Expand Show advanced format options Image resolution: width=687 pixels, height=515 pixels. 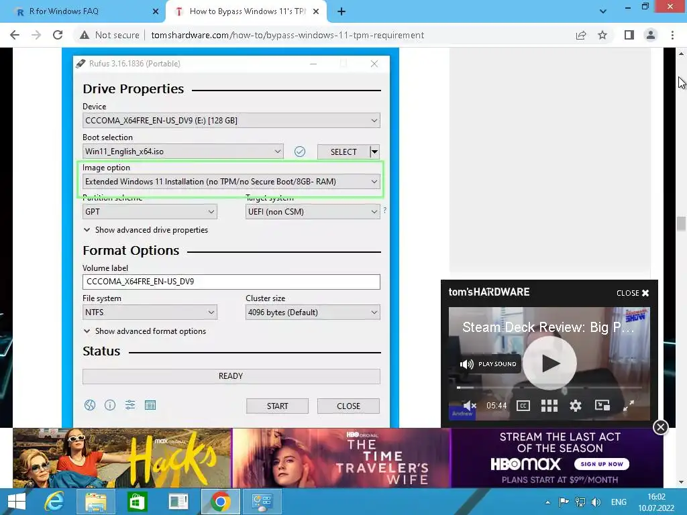[x=145, y=331]
